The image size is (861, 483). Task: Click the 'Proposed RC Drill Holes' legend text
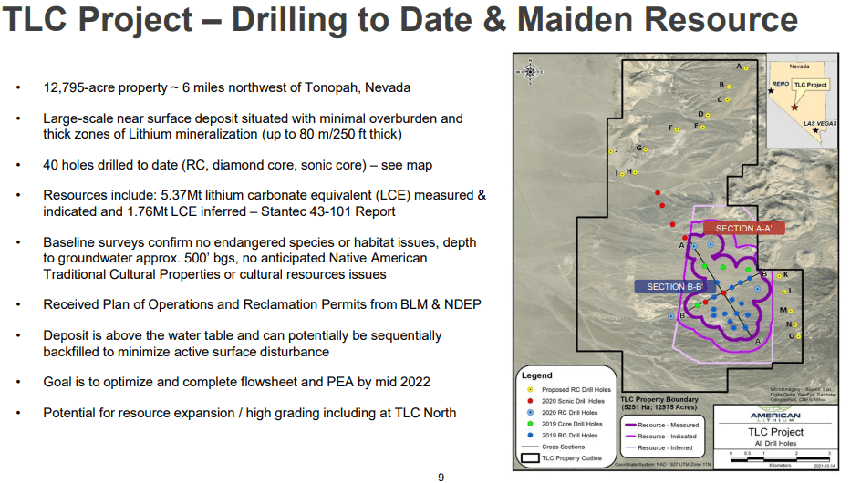click(576, 390)
